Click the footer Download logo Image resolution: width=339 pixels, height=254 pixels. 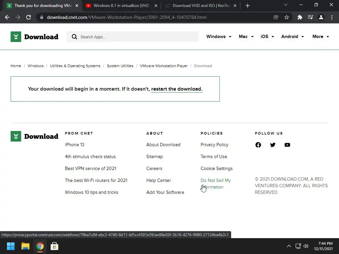tap(34, 136)
